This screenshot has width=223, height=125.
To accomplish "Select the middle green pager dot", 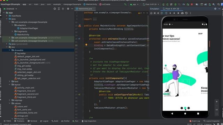I will click(185, 108).
